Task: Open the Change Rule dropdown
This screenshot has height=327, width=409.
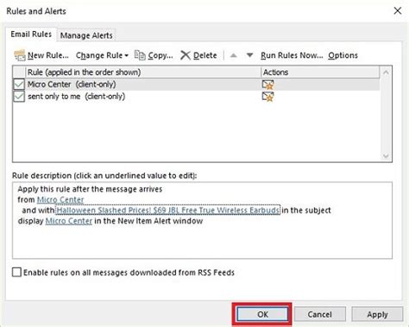Action: (x=102, y=55)
